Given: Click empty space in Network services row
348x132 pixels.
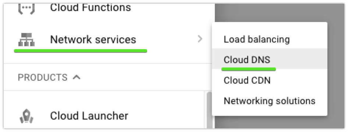Looking at the screenshot, I should [166, 39].
